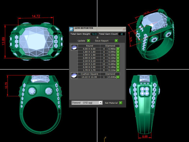Select the 2.00 X 2.00 size cell

click(89, 58)
